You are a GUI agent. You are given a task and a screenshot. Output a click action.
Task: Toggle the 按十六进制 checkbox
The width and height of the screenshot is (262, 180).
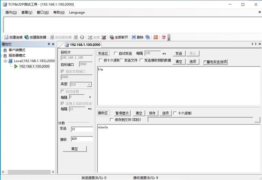[x=100, y=60]
